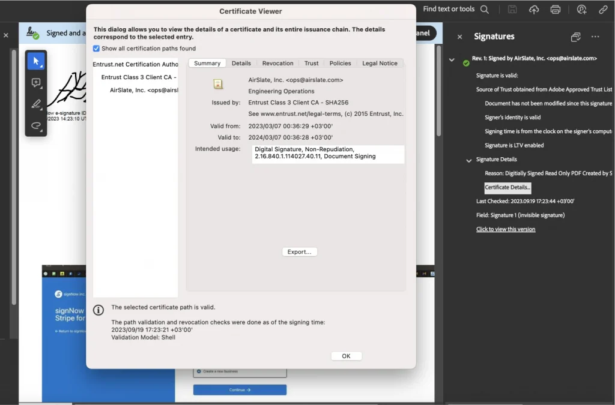Screen dimensions: 615x405
Task: Select Entrust Class 3 Client CA entry
Action: (x=138, y=77)
